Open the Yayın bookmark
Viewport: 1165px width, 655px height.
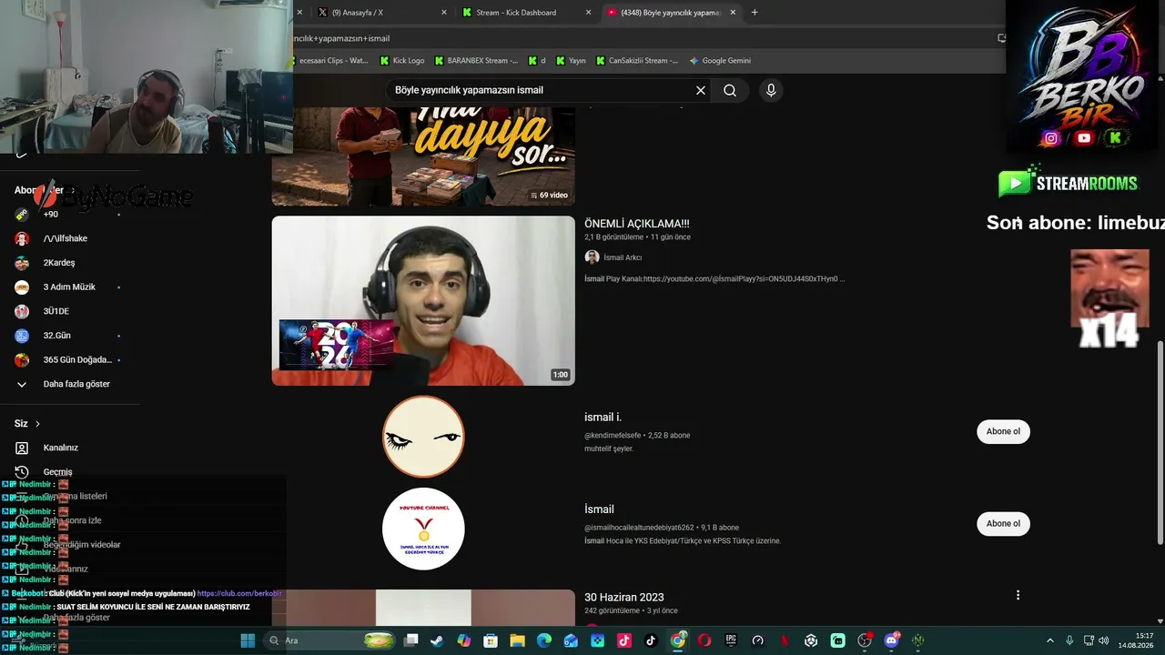click(571, 61)
